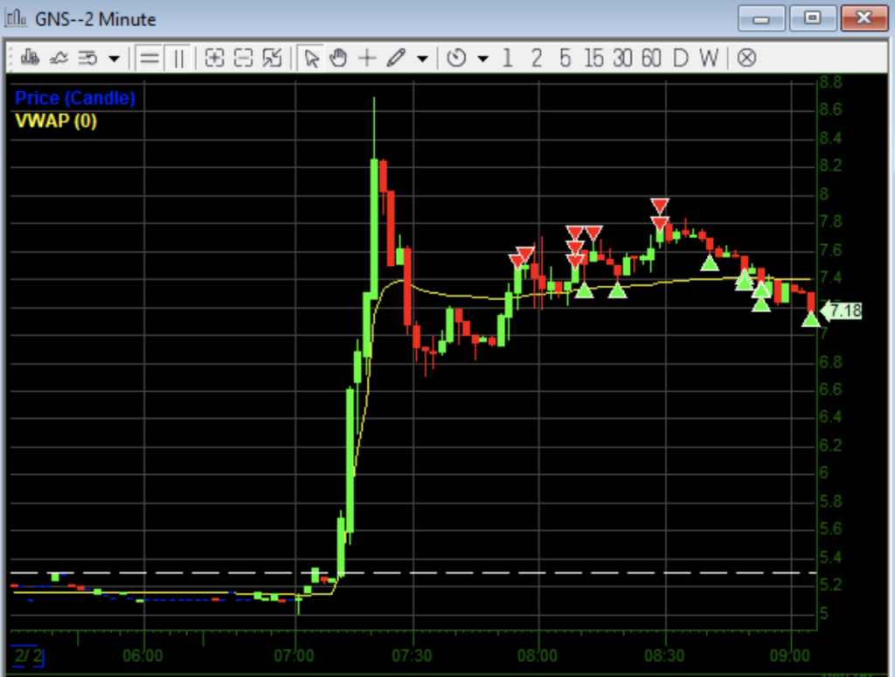The height and width of the screenshot is (677, 895).
Task: Click the chart icon in title bar
Action: 16,18
